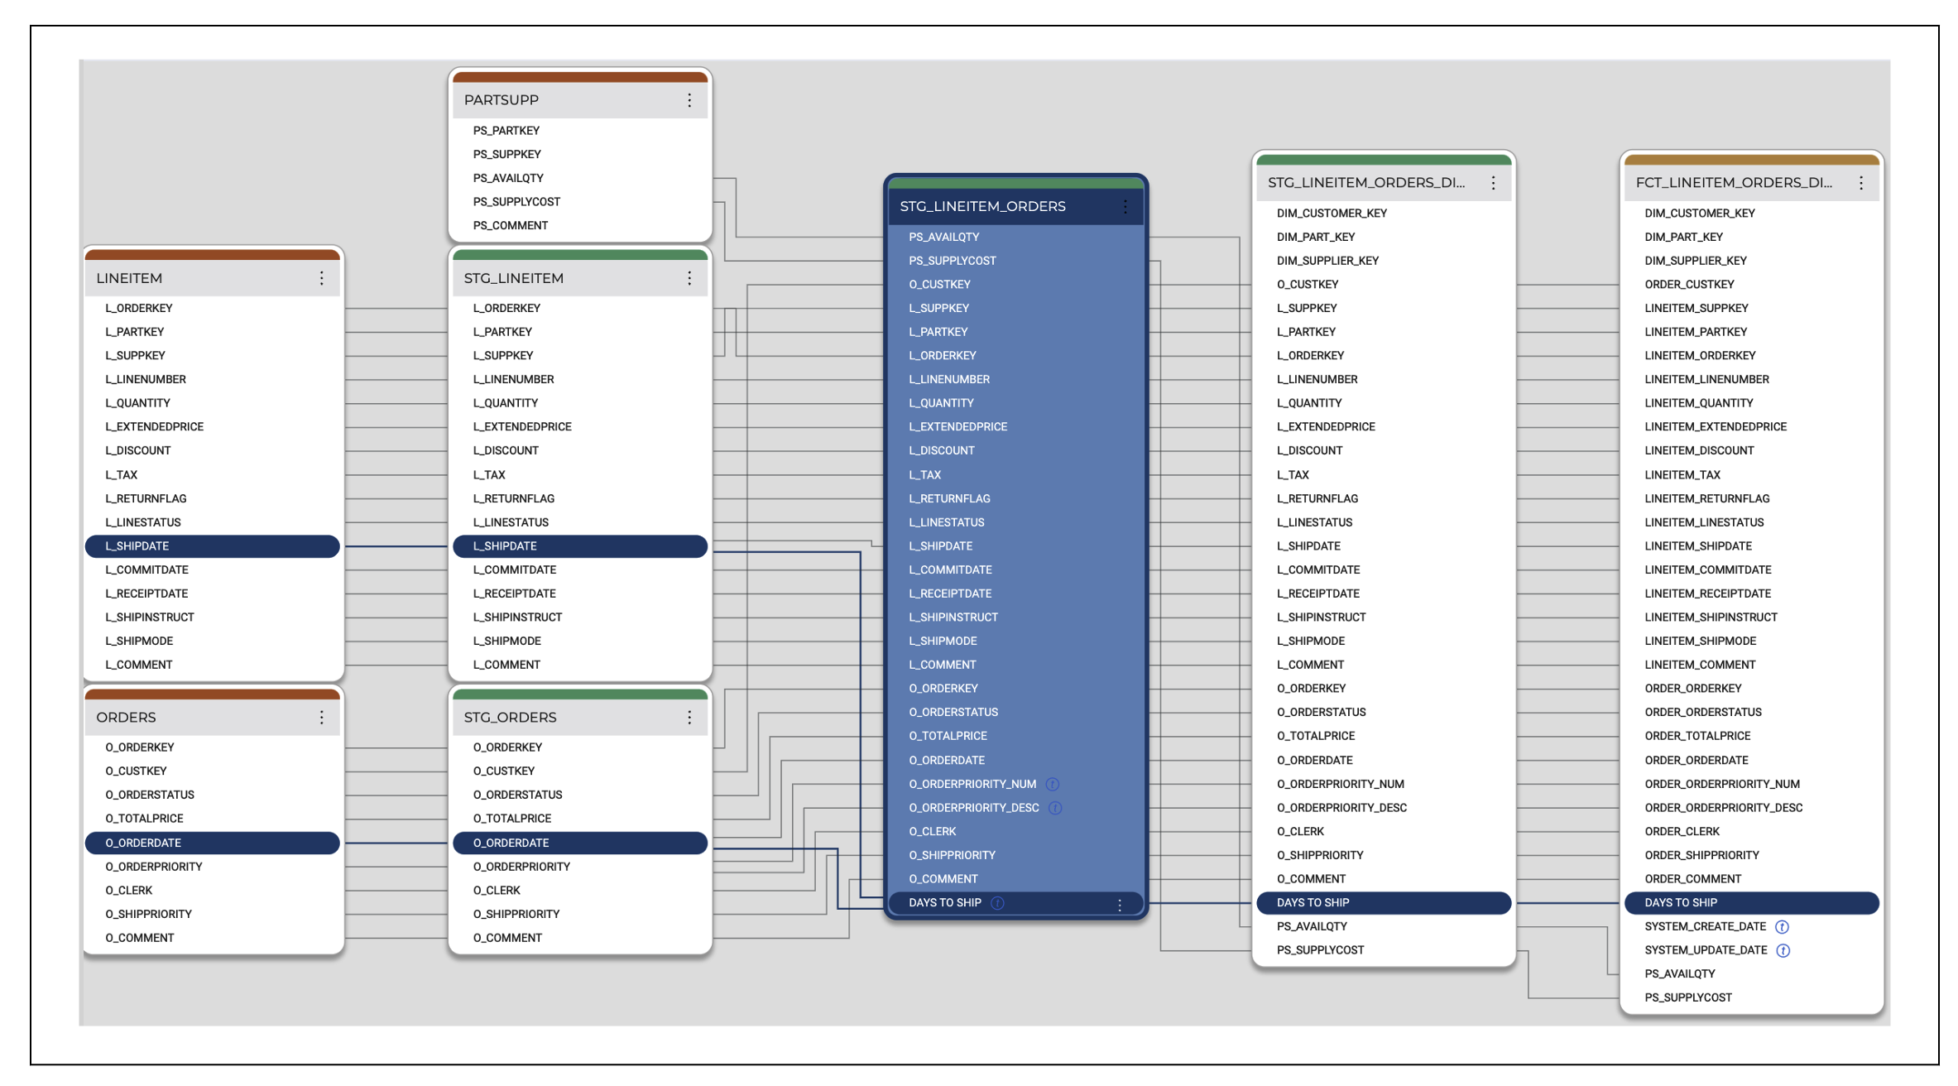This screenshot has height=1086, width=1958.
Task: Click PS_SUPPKEY in PARTSUPP
Action: [507, 155]
